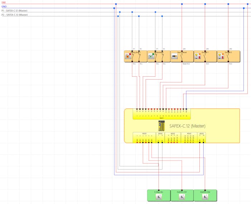
Task: Click the SAFEX-C.12 controller module icon
Action: tap(161, 126)
